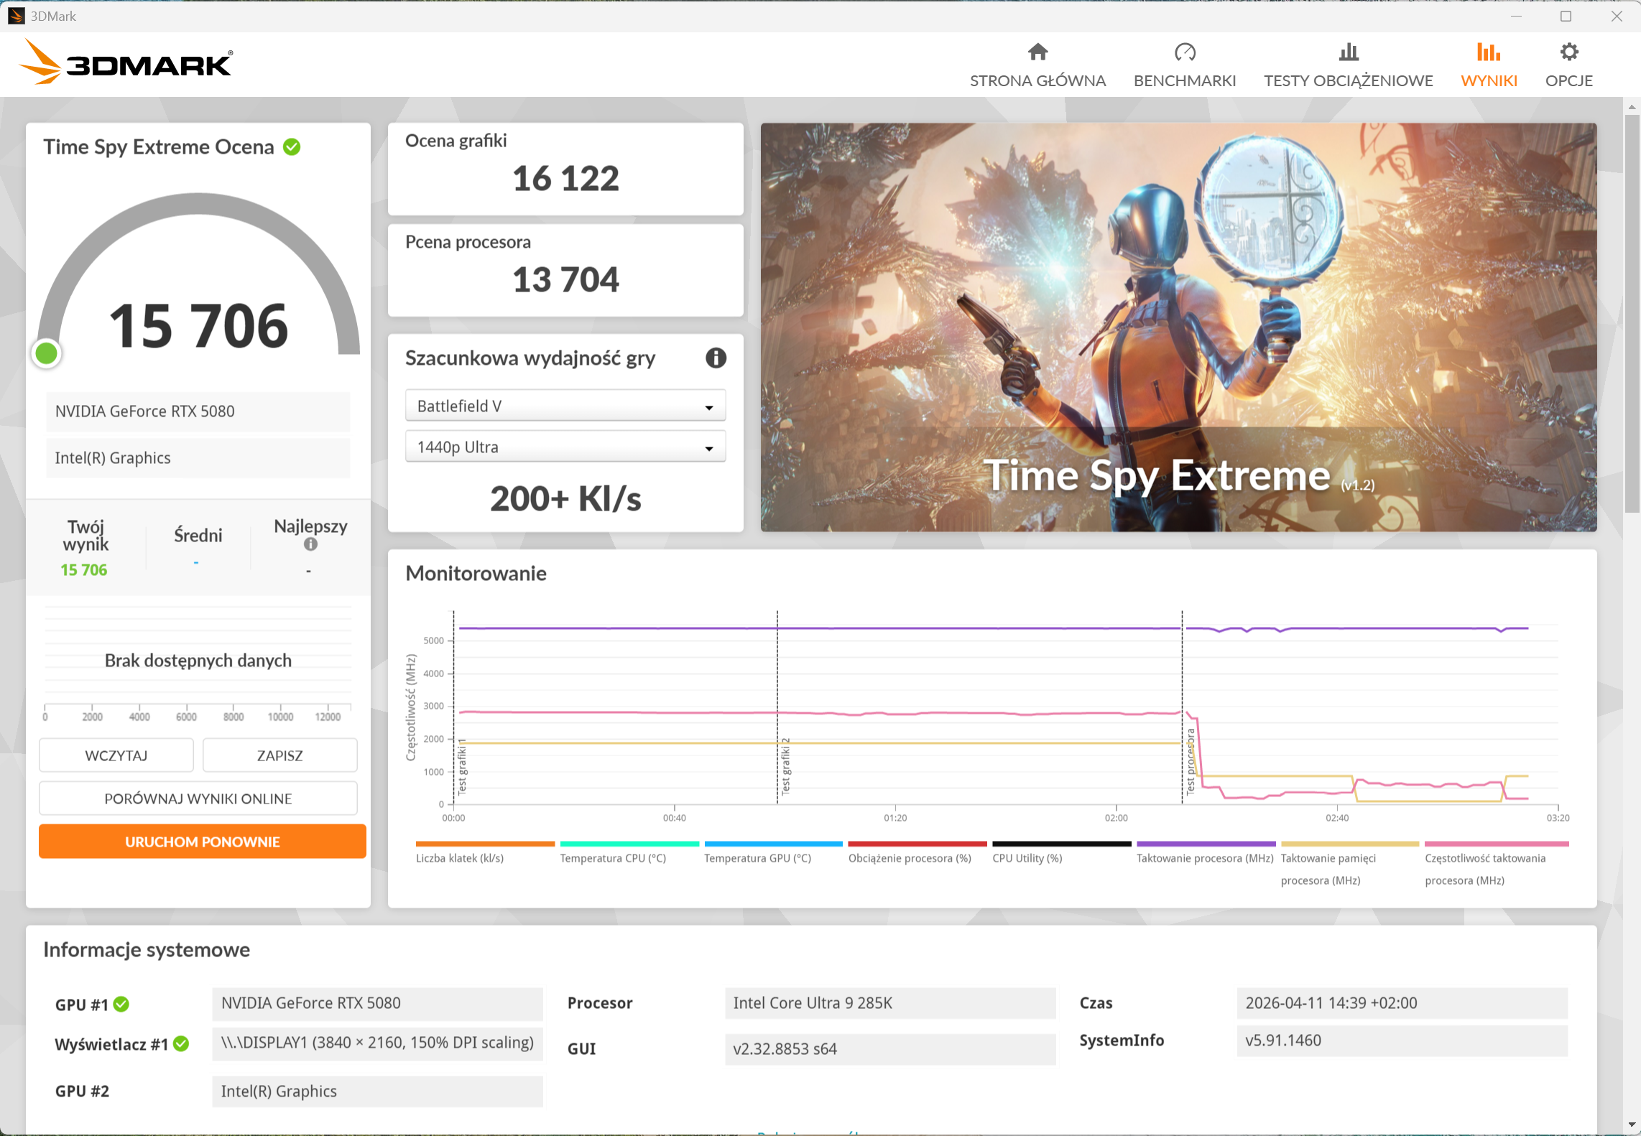Open Opcje via the gear icon
The image size is (1641, 1136).
1569,52
